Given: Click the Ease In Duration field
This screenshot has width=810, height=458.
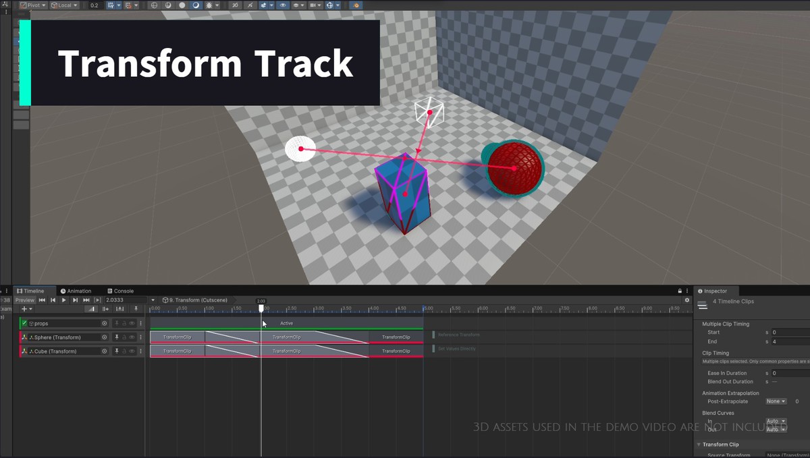Looking at the screenshot, I should pyautogui.click(x=790, y=373).
